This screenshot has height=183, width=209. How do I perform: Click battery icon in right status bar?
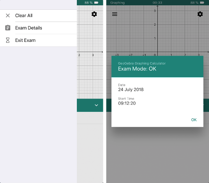tap(202, 3)
